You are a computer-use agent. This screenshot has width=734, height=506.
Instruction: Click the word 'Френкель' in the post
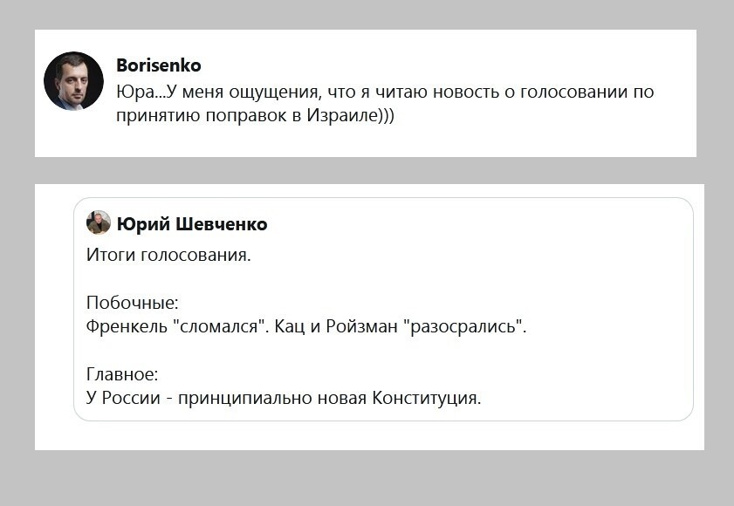(x=127, y=325)
